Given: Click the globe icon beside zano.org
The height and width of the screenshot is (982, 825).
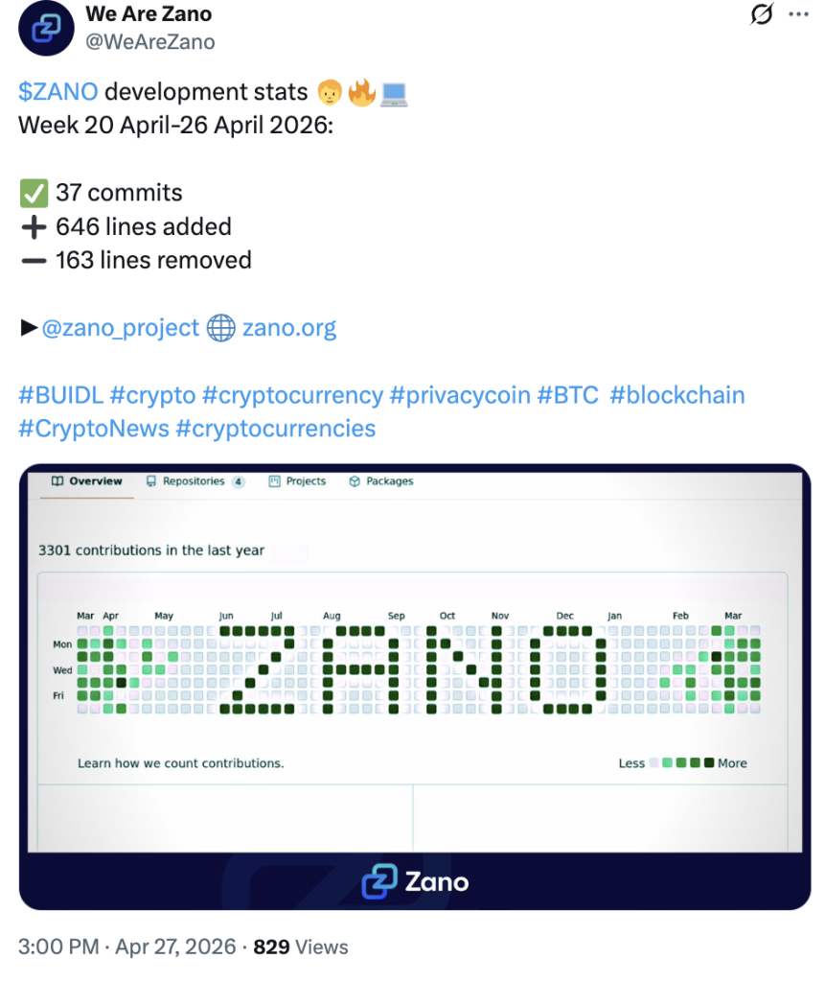Looking at the screenshot, I should click(221, 328).
